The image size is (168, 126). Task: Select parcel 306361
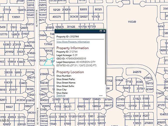[x=21, y=52]
